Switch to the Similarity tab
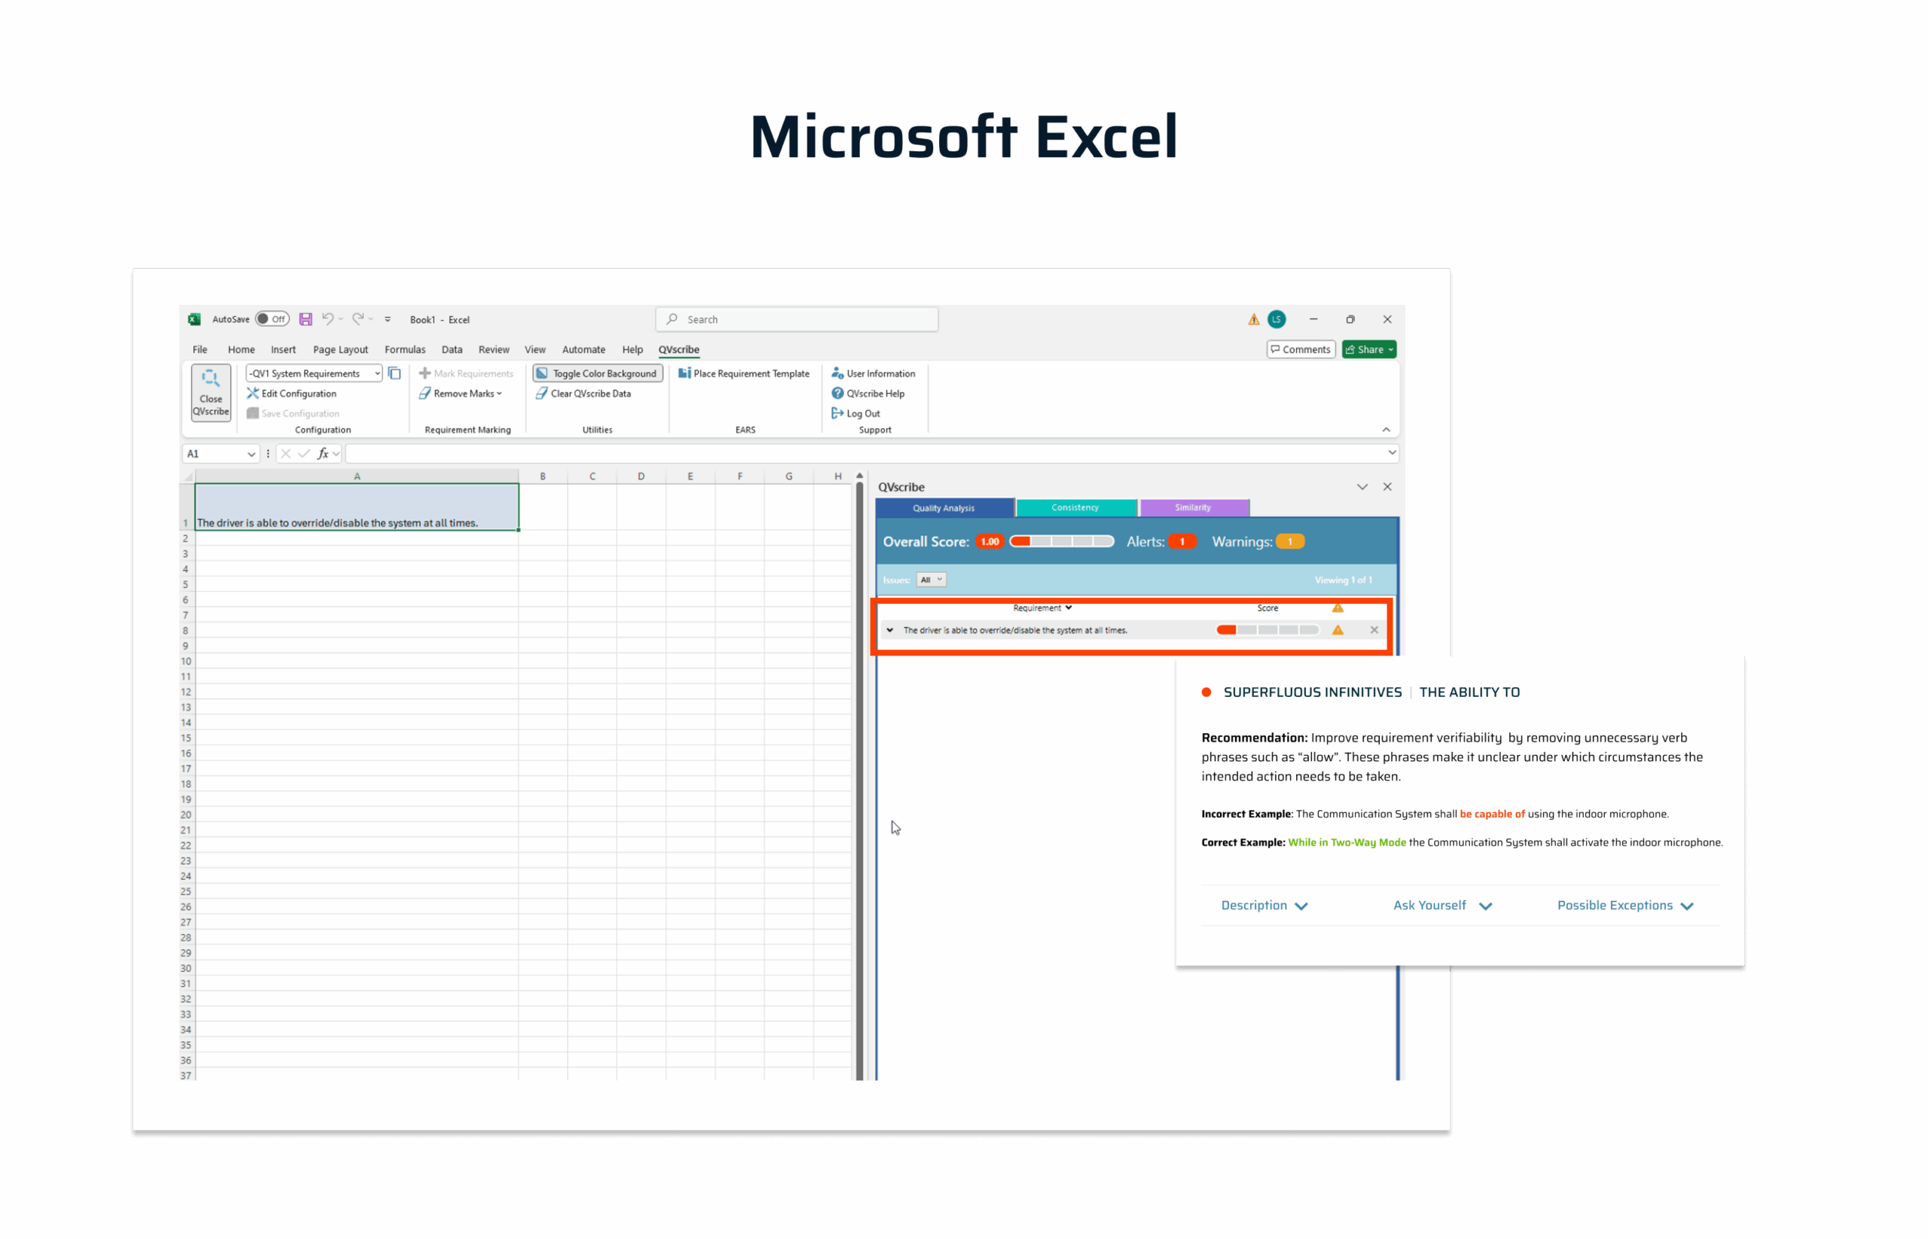This screenshot has width=1928, height=1239. tap(1193, 507)
